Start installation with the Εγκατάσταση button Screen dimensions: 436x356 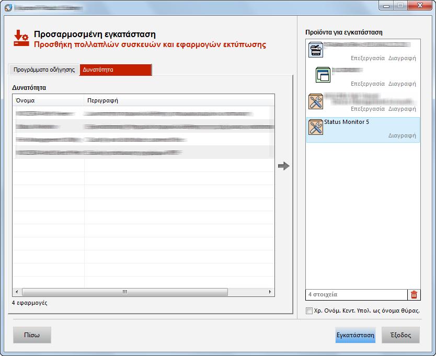tap(355, 335)
